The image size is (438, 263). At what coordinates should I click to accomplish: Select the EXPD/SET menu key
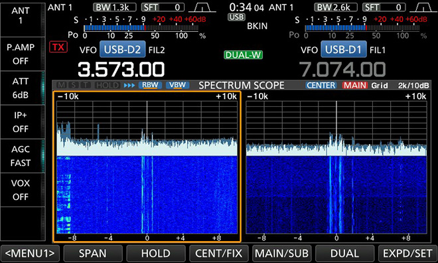click(407, 254)
